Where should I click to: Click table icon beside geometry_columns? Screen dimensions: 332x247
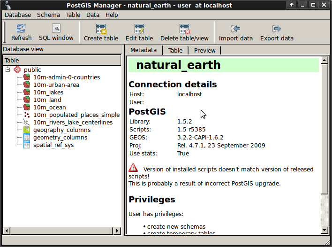tap(27, 138)
